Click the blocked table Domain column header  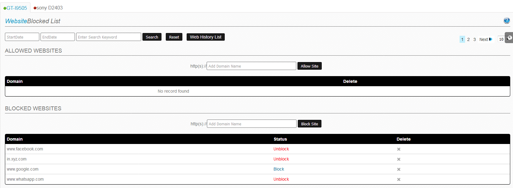pyautogui.click(x=15, y=139)
